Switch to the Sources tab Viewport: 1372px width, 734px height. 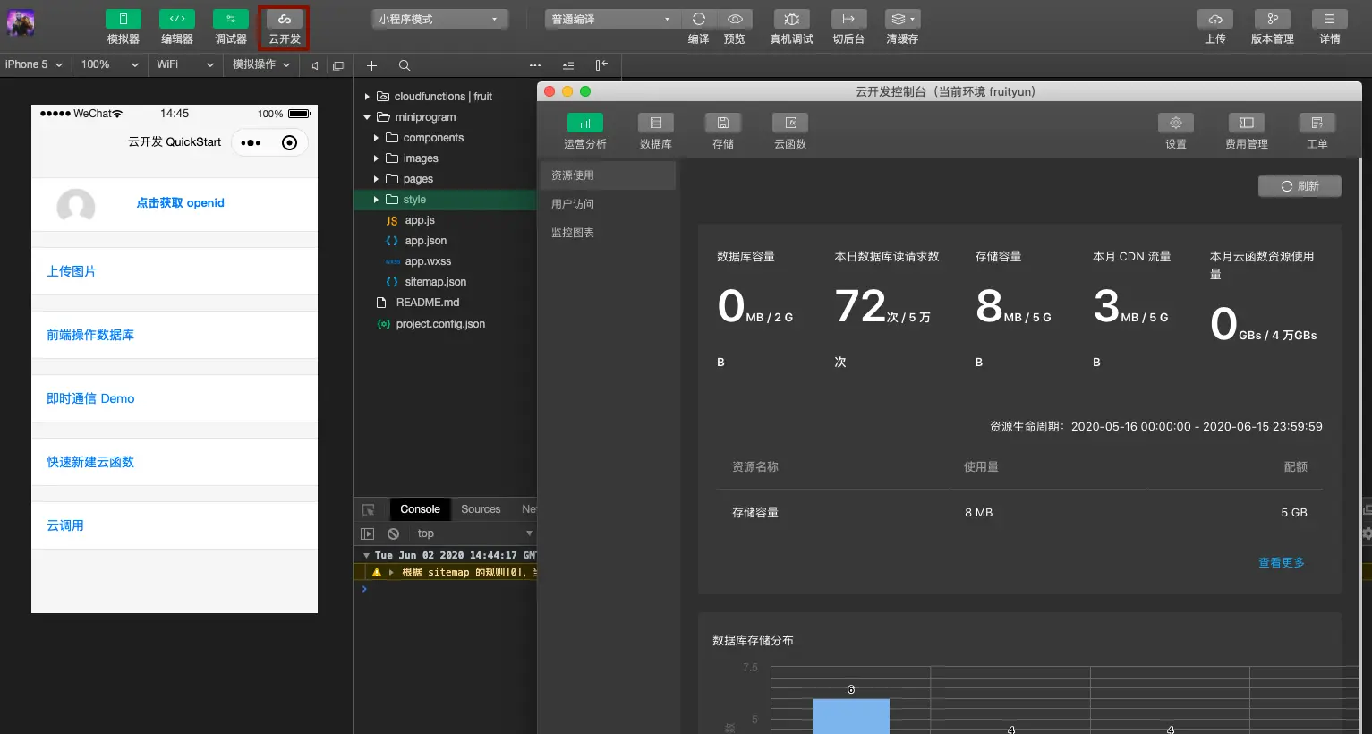(x=481, y=509)
